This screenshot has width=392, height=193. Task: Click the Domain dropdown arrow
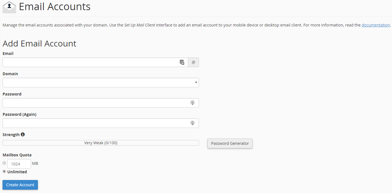click(196, 83)
